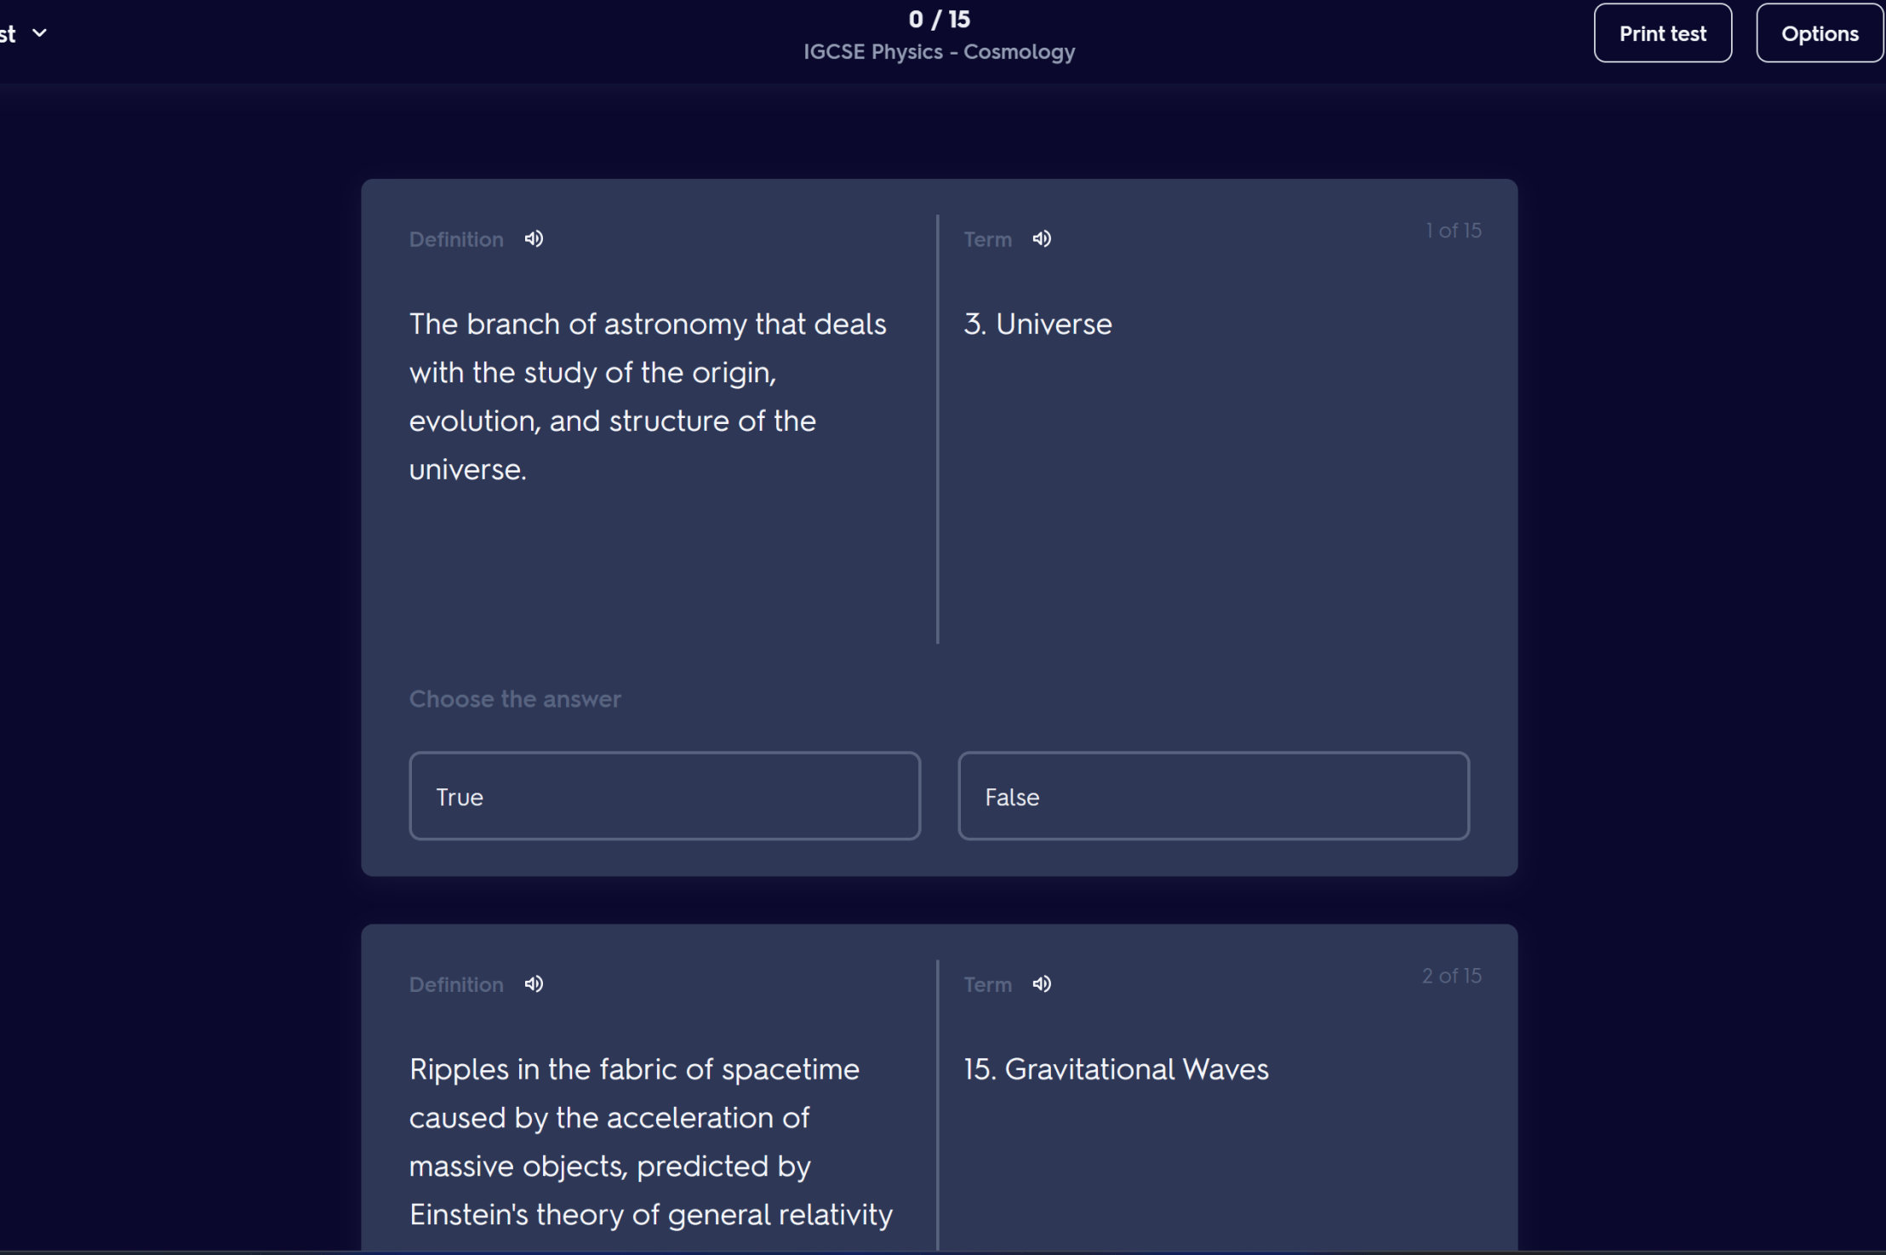Viewport: 1886px width, 1255px height.
Task: Click the "1 of 15" question indicator
Action: click(1453, 230)
